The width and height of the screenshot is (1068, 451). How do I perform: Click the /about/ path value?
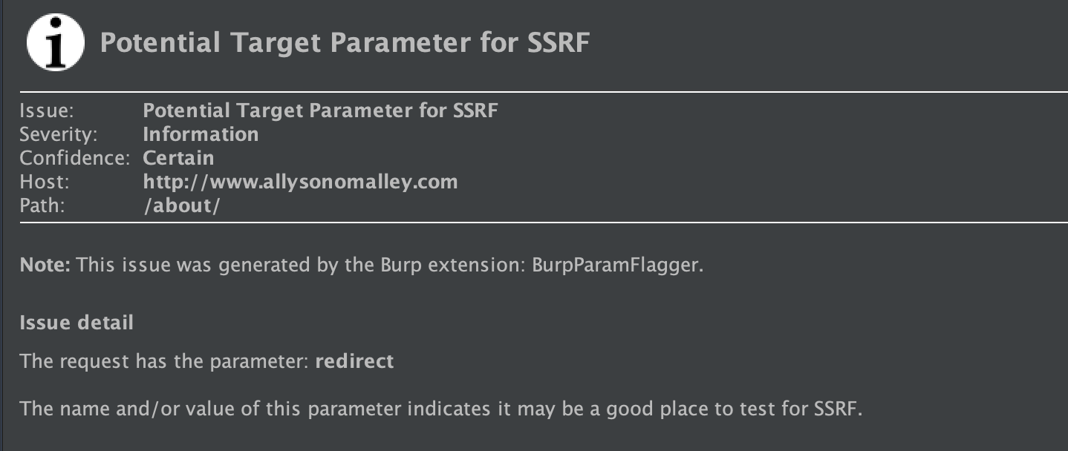[x=182, y=205]
